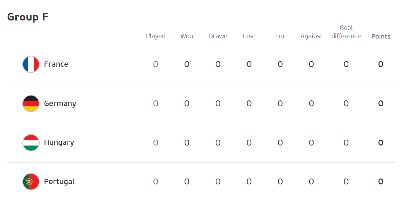
Task: Click the Hungary flag icon
Action: (x=31, y=142)
